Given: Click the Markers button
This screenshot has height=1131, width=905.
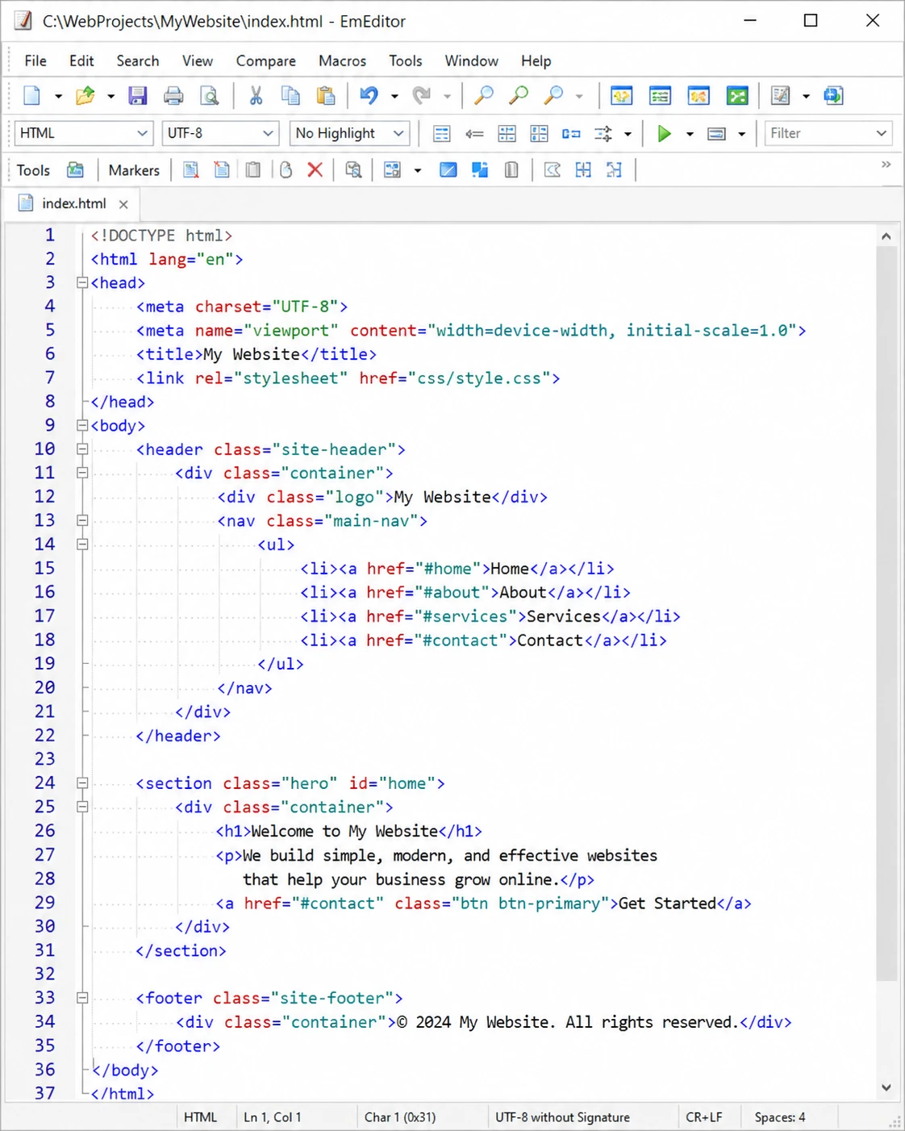Looking at the screenshot, I should [x=134, y=170].
